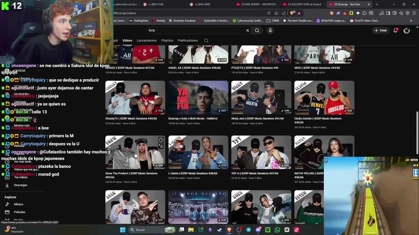Image resolution: width=419 pixels, height=235 pixels.
Task: Open media control music-note icon
Action: tap(381, 13)
